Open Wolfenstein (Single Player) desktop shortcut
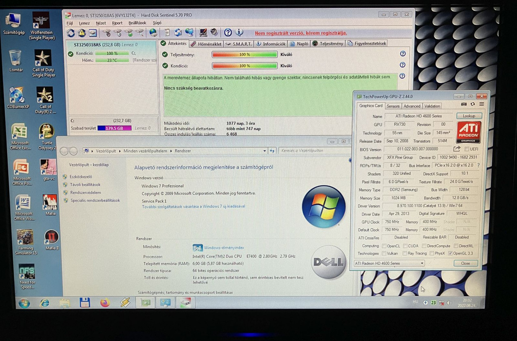 click(41, 26)
